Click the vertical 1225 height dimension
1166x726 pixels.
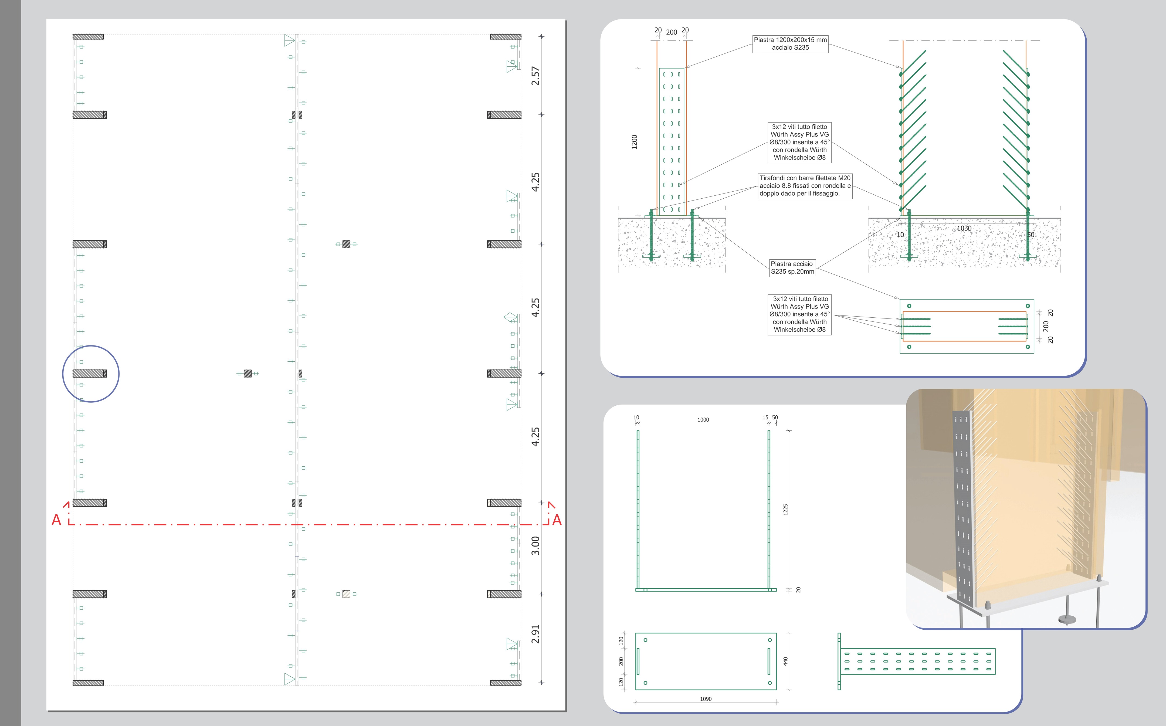(x=786, y=509)
